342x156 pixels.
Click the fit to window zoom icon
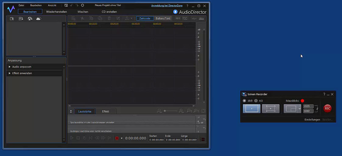click(x=203, y=111)
